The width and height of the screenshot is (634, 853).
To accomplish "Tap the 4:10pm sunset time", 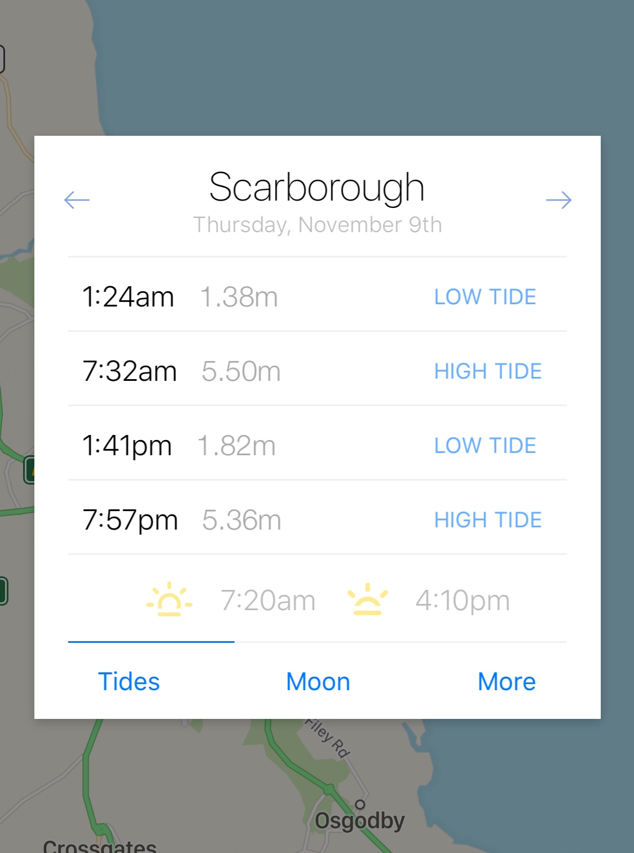I will (x=463, y=600).
